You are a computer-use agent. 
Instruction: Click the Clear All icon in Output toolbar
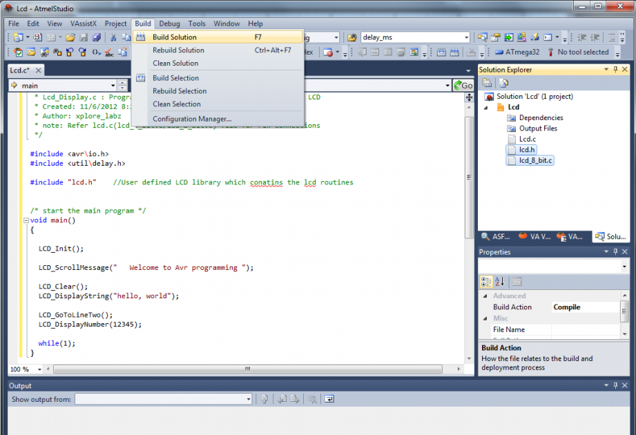[x=312, y=399]
